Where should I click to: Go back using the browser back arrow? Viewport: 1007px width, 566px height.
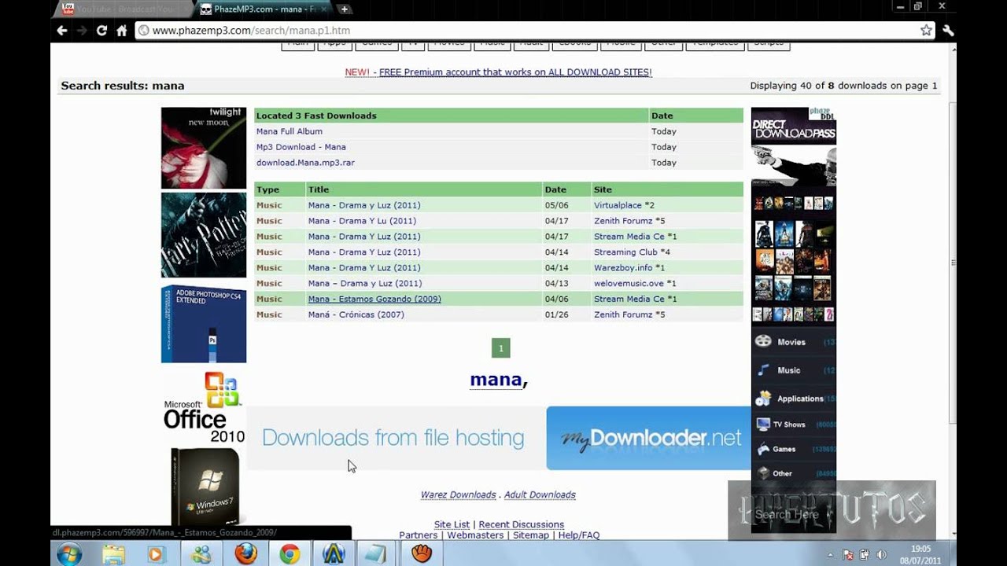(62, 31)
